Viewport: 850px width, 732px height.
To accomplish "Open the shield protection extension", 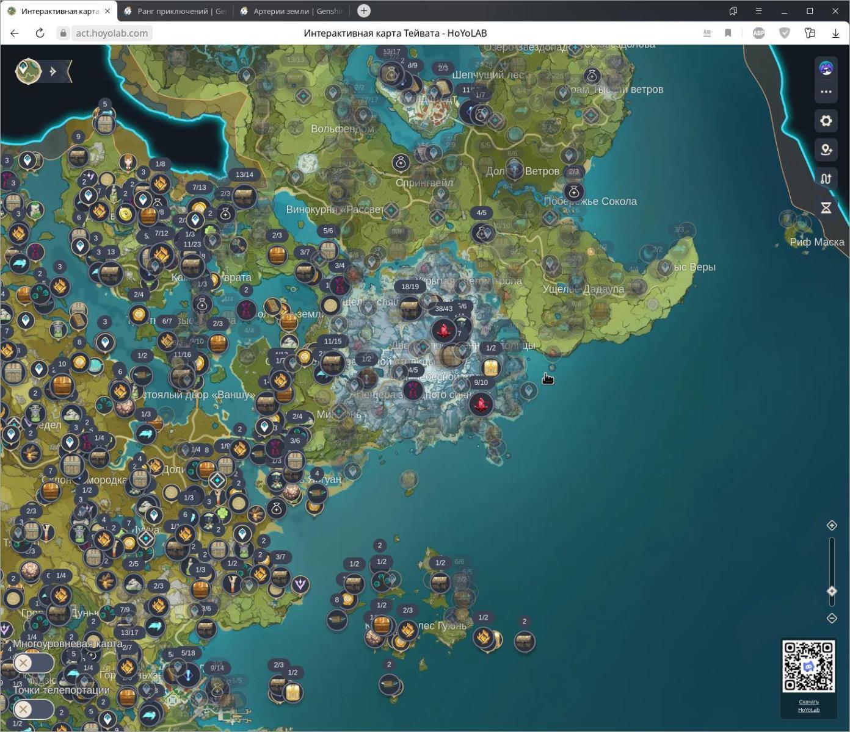I will pos(785,33).
